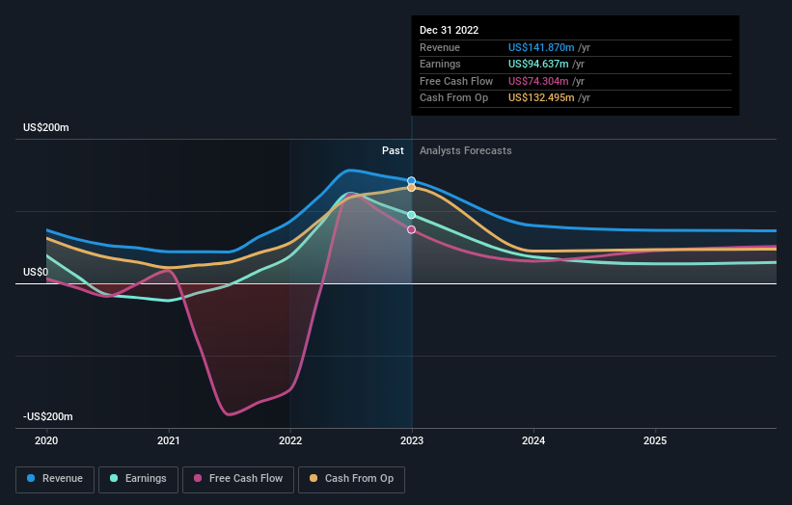Toggle the Revenue series legend button

[x=55, y=479]
